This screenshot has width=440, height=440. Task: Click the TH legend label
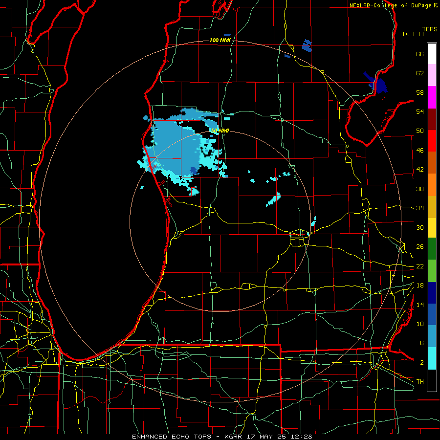pos(420,382)
